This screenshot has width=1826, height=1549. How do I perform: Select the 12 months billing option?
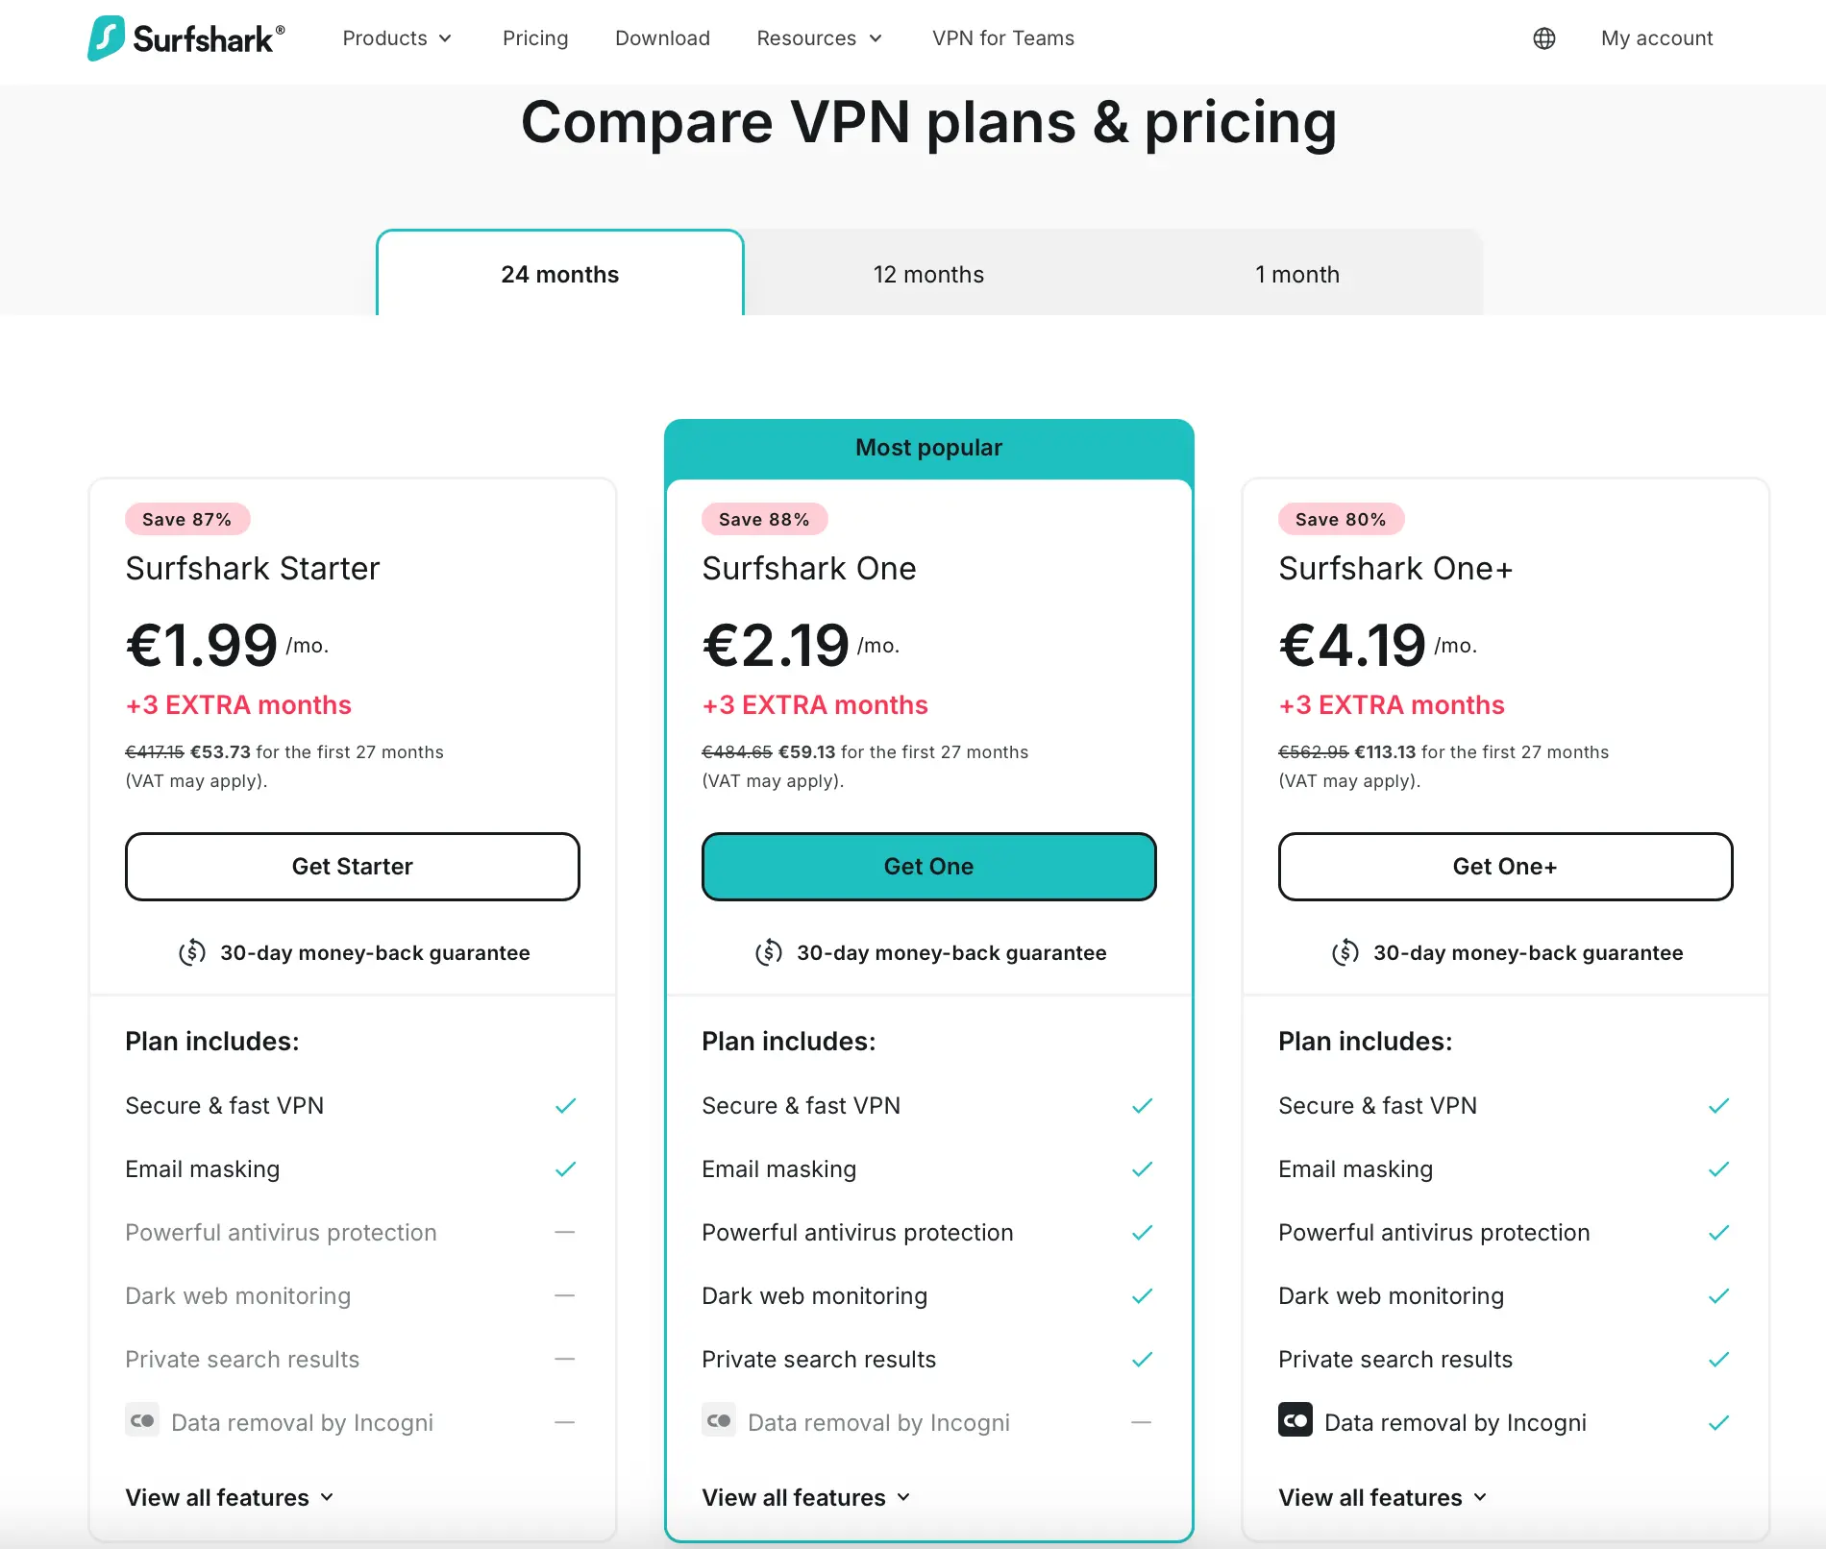928,274
